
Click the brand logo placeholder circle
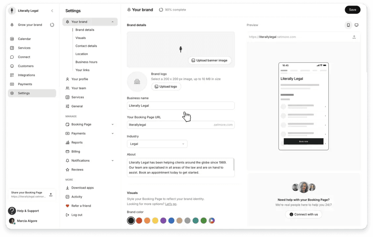(137, 82)
